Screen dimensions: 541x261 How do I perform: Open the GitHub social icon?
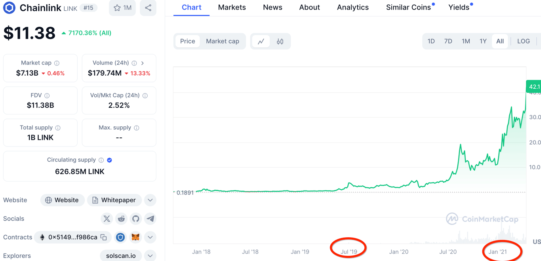point(136,219)
